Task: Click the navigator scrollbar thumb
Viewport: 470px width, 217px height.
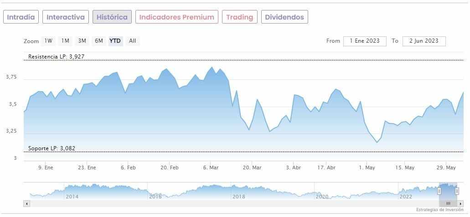Action: (448, 203)
